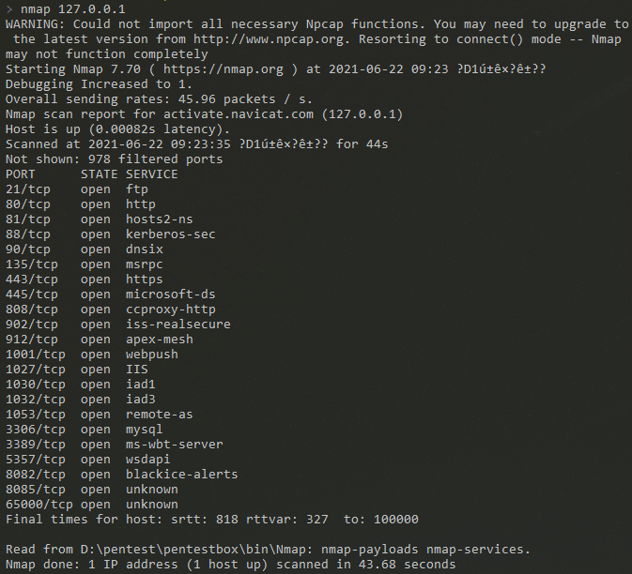
Task: Click the 3389/tcp ms-wbt-server line
Action: point(114,444)
